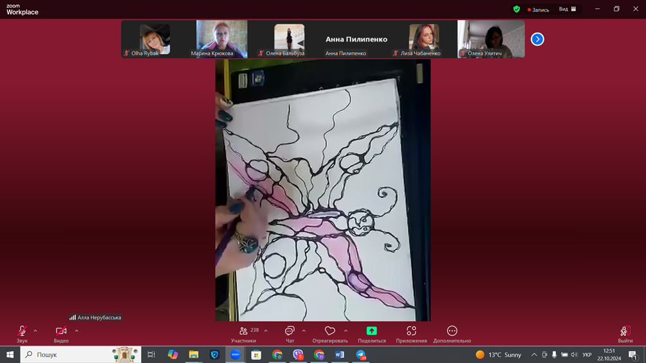Click the green encryption shield icon
The image size is (646, 363).
516,9
